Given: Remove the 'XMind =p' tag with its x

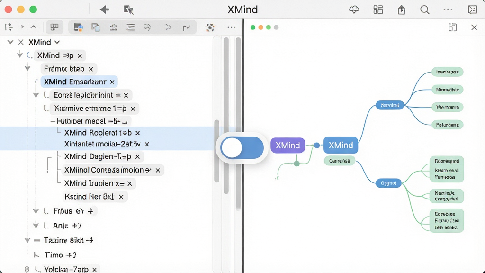Looking at the screenshot, I should tap(80, 56).
